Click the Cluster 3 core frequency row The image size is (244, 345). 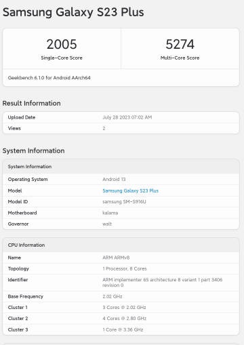click(x=121, y=329)
